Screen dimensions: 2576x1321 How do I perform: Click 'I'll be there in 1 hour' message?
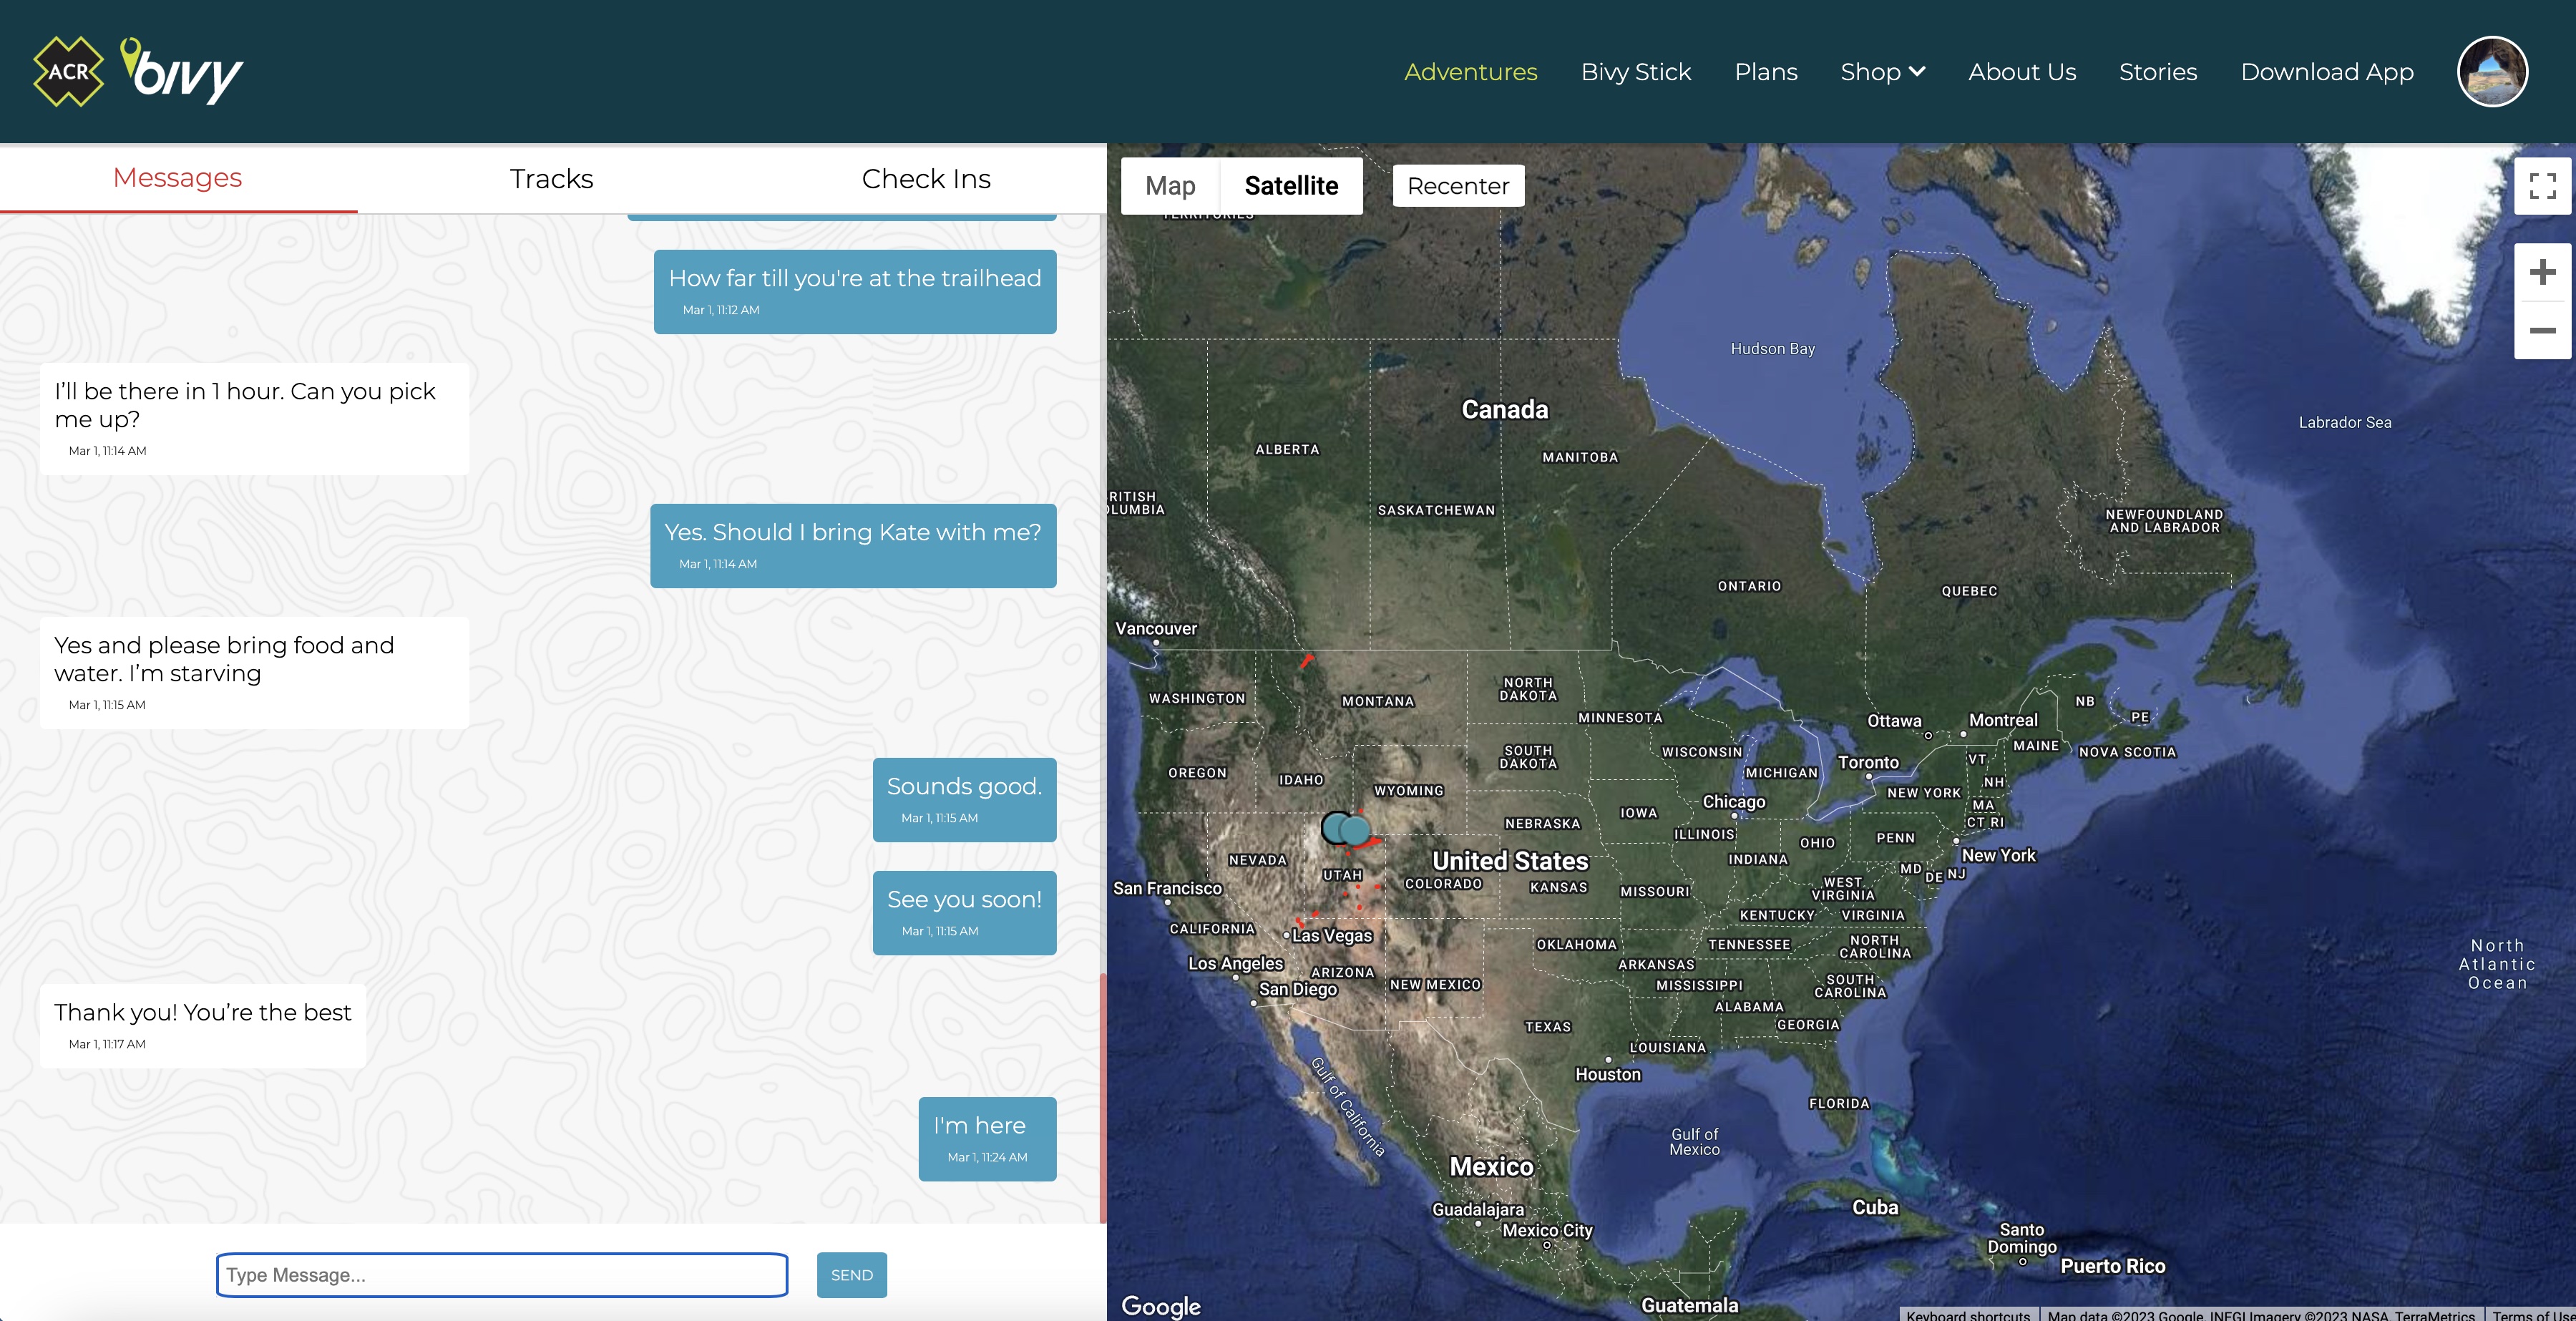coord(254,419)
